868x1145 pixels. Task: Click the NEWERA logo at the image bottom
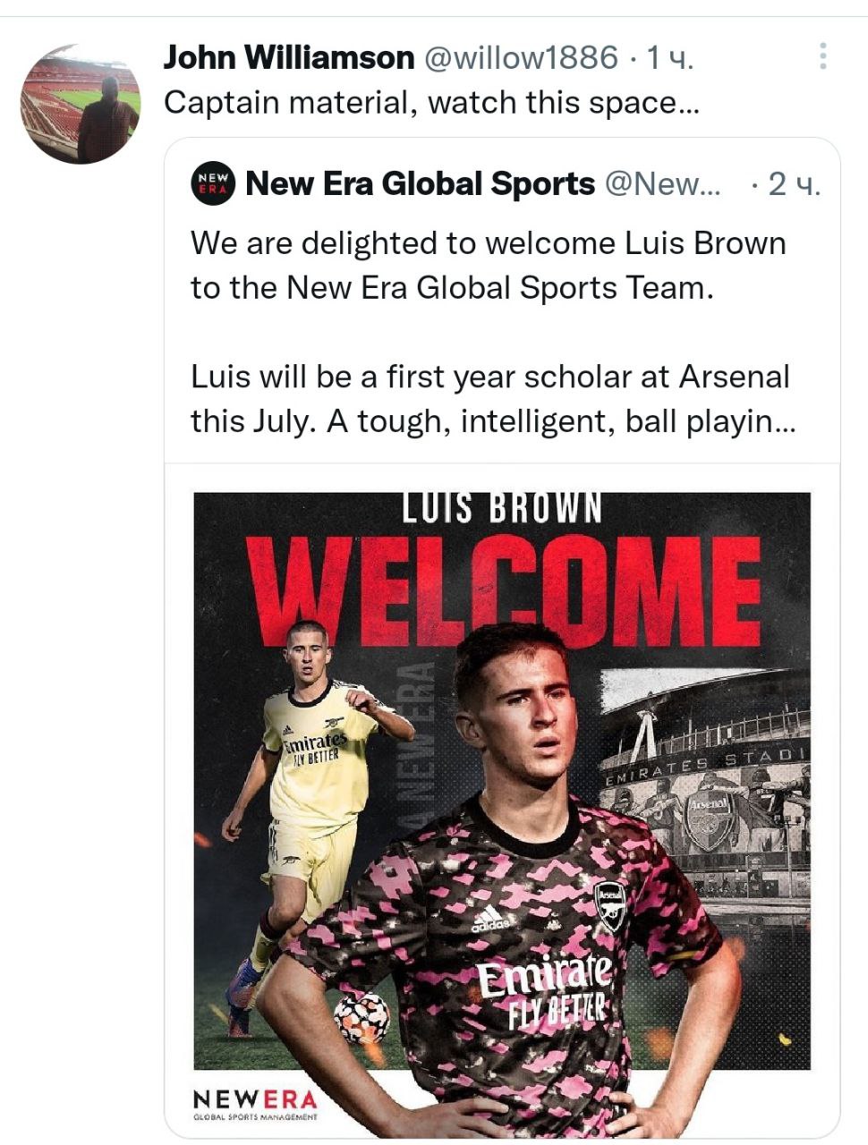tap(255, 1102)
